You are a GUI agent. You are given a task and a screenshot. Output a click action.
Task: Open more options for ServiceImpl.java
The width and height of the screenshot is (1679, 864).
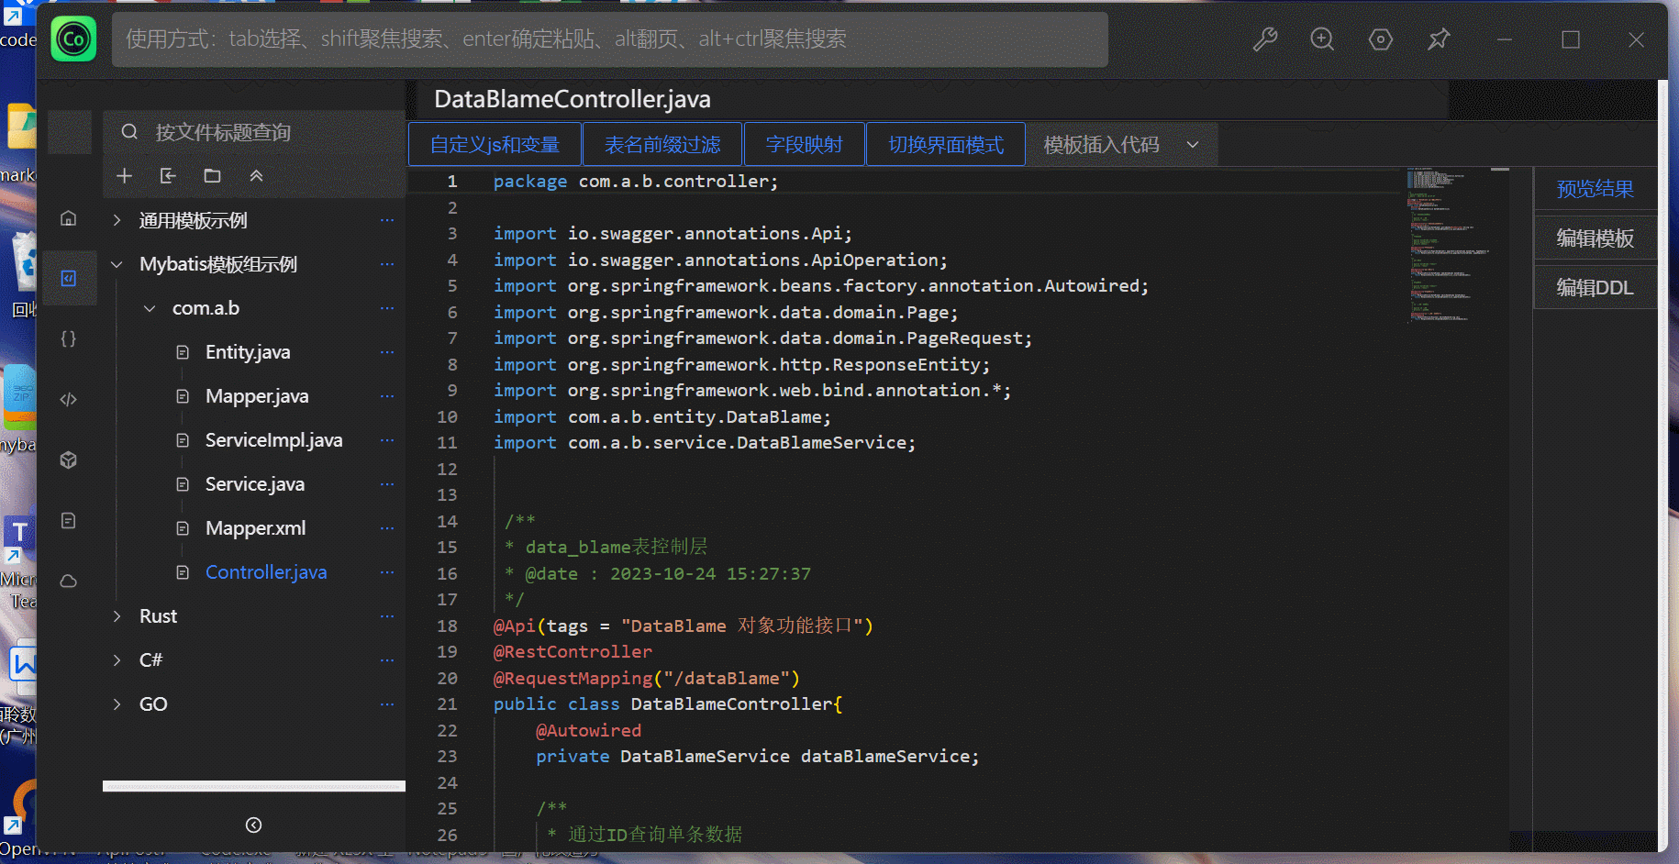pyautogui.click(x=387, y=440)
